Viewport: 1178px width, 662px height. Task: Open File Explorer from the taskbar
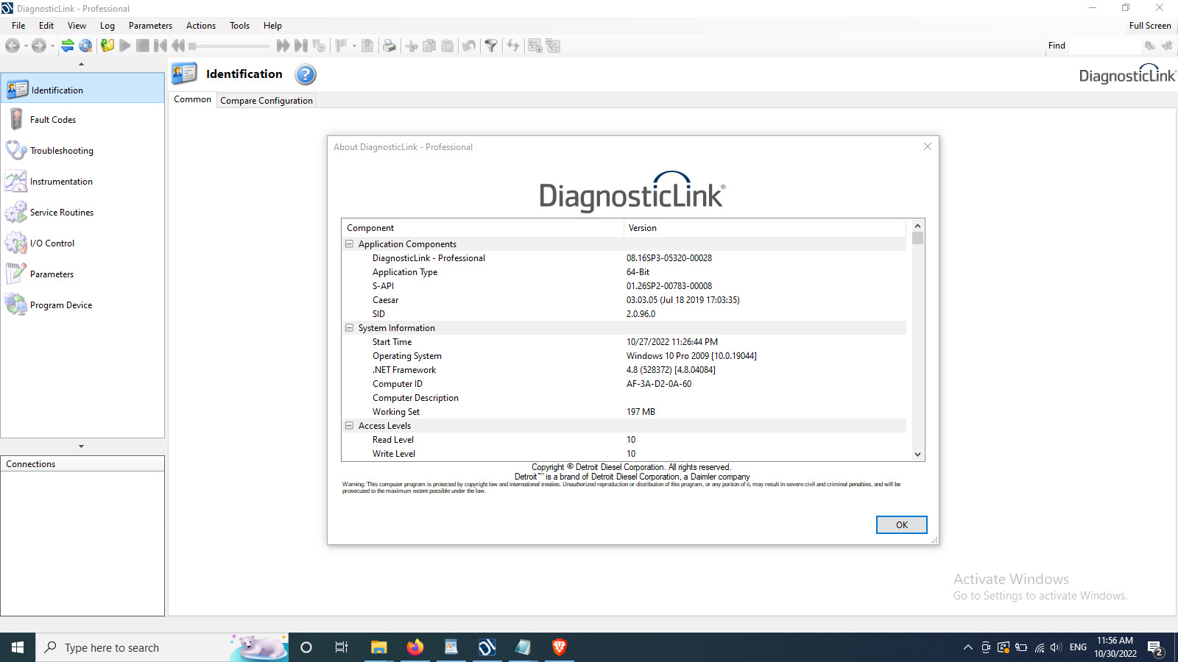coord(379,647)
